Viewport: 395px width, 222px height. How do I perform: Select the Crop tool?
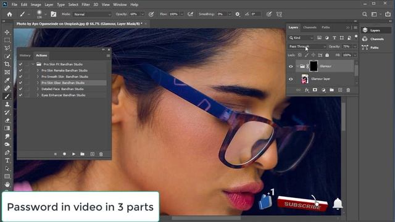(x=7, y=64)
